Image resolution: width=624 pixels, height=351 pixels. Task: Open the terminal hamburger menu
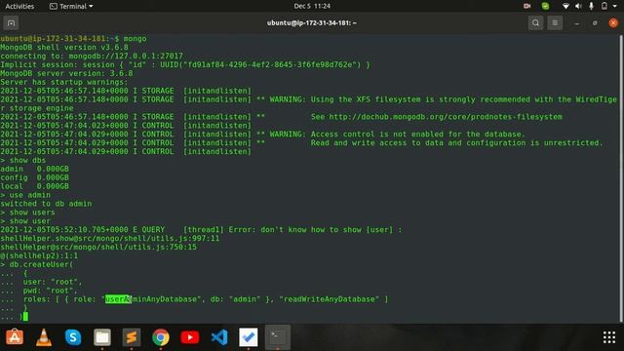(x=555, y=23)
